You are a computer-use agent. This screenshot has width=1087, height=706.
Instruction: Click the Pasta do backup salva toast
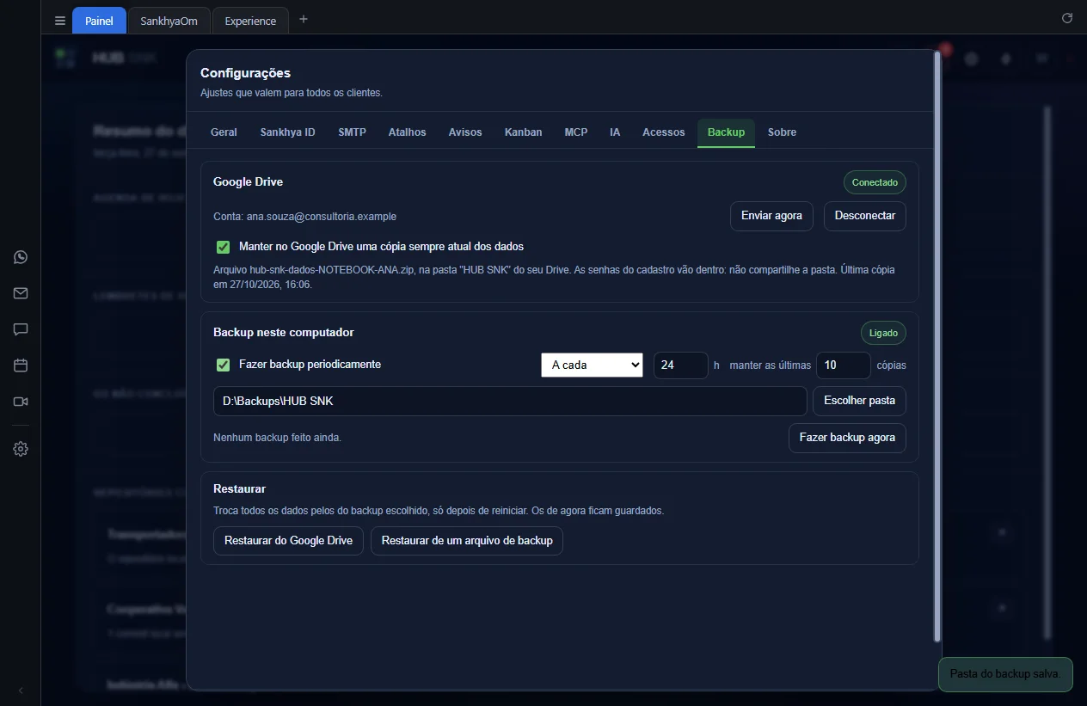point(1006,674)
